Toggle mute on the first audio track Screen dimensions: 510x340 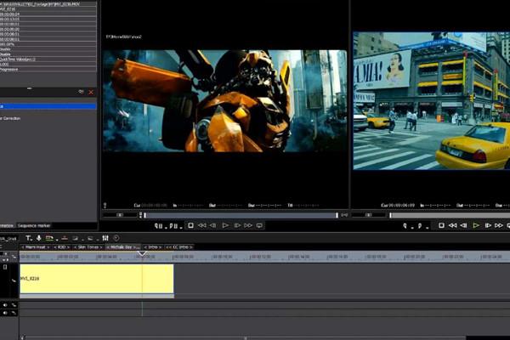(4, 304)
